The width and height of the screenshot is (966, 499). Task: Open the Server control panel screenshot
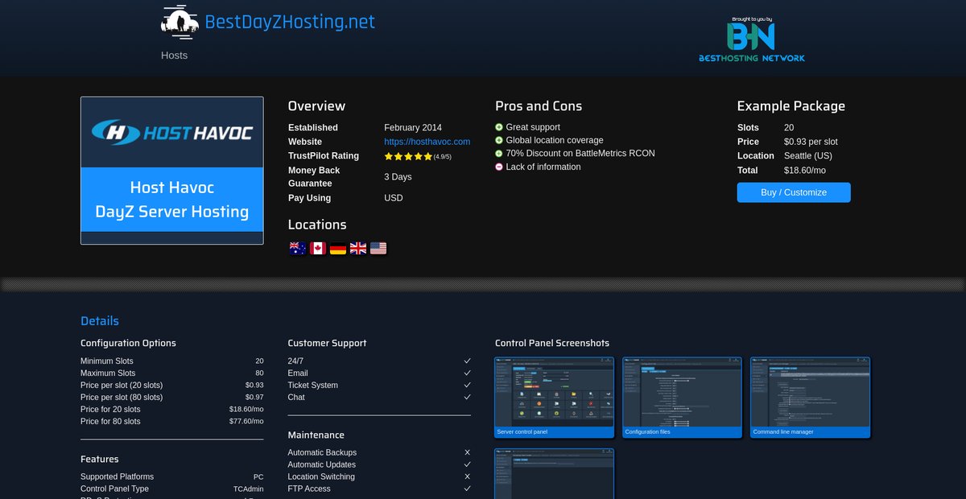pos(555,398)
